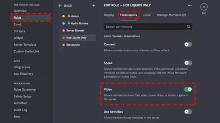The width and height of the screenshot is (220, 123).
Task: Click the lock icon beside Admin
Action: tap(69, 16)
